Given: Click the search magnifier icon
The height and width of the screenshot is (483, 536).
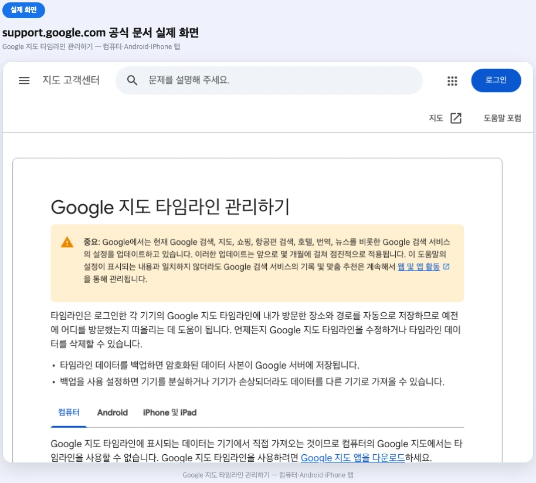Looking at the screenshot, I should pos(132,80).
